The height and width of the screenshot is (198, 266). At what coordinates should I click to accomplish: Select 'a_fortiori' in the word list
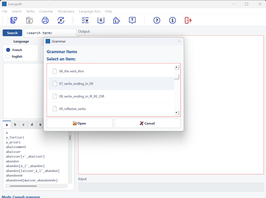point(15,137)
